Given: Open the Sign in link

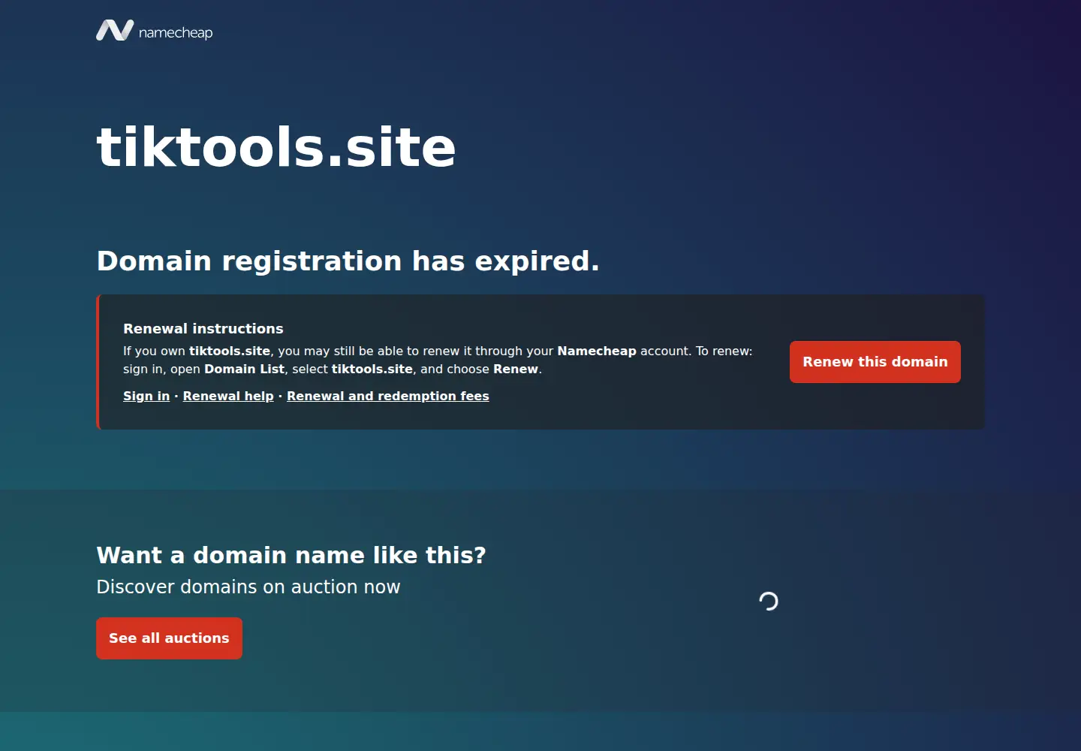Looking at the screenshot, I should [x=146, y=396].
